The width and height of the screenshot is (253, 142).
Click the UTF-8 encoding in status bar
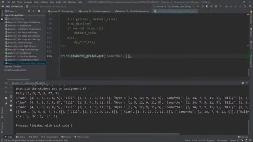pyautogui.click(x=202, y=140)
